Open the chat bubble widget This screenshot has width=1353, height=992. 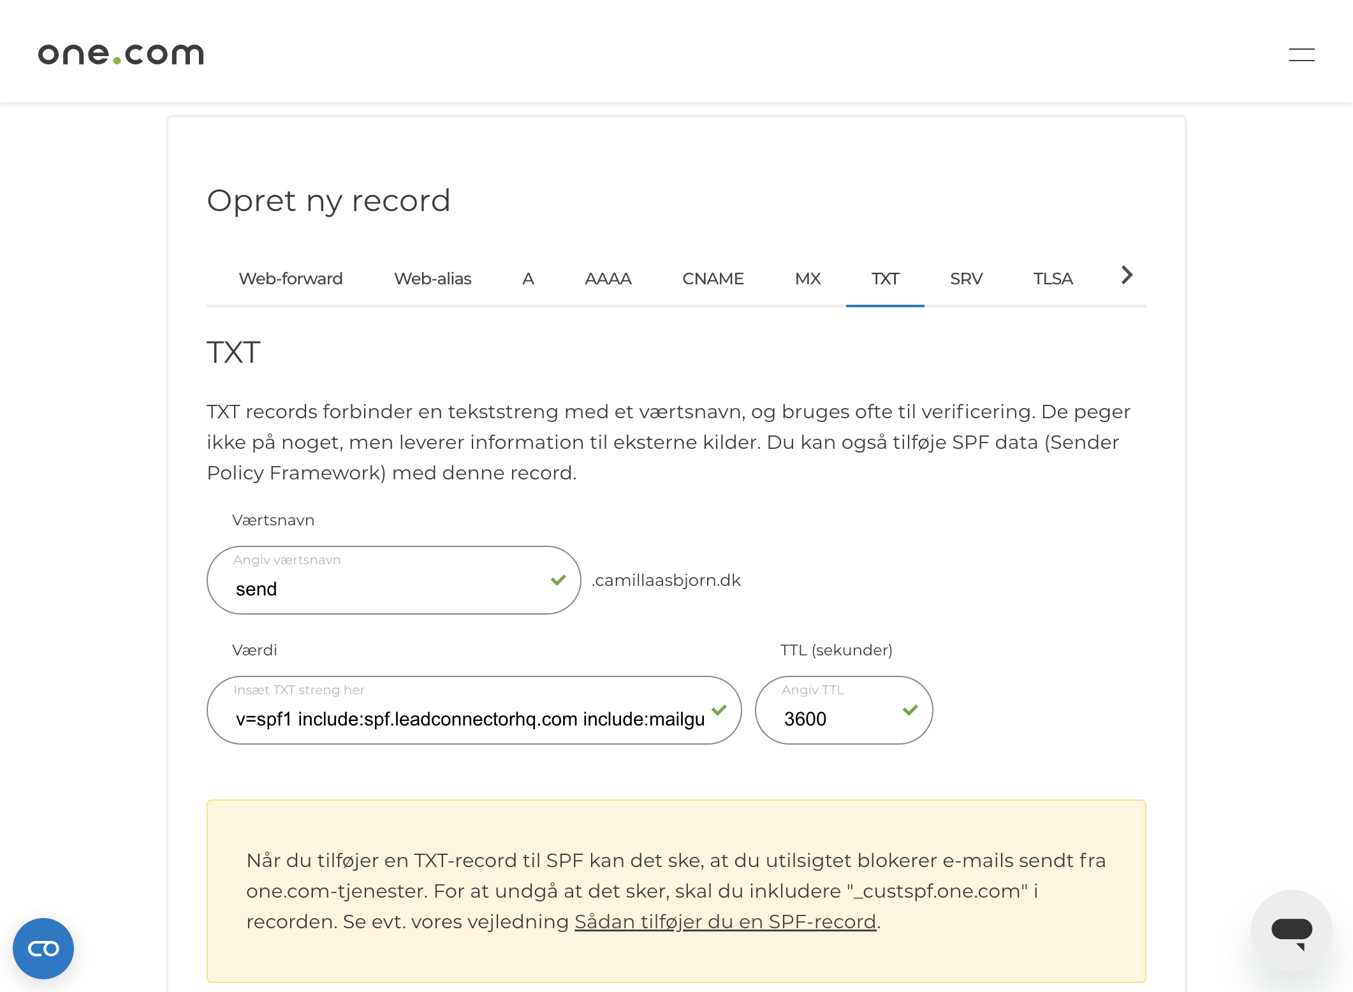click(1291, 931)
